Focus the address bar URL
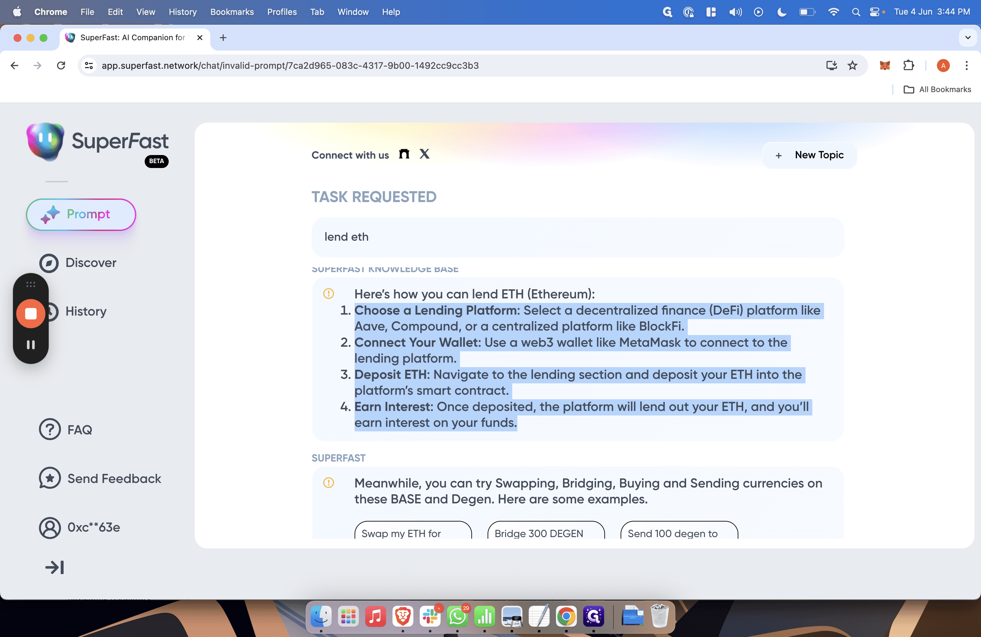This screenshot has height=637, width=981. click(290, 66)
